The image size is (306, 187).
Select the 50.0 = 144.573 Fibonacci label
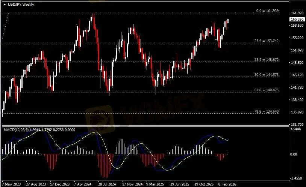(x=267, y=75)
